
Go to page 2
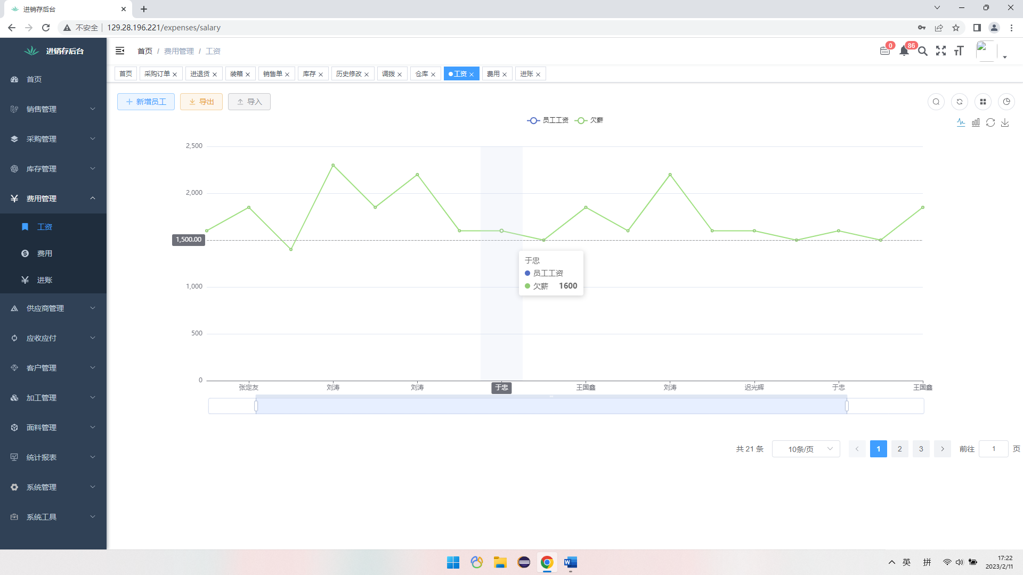(900, 449)
